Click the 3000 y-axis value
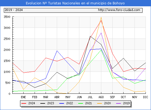This screenshot has width=151, height=110. (x=7, y=28)
